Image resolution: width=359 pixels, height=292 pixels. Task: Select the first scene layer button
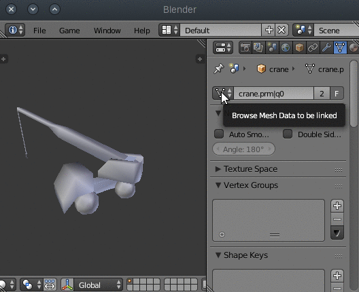coord(130,281)
